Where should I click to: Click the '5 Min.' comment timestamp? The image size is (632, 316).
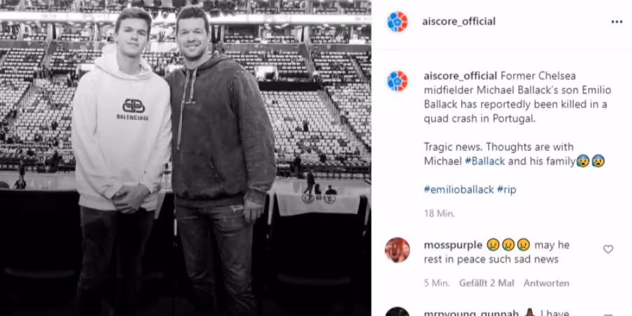(x=437, y=284)
